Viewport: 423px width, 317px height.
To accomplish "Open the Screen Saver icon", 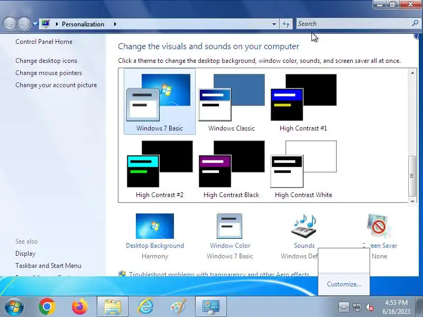I will [379, 226].
